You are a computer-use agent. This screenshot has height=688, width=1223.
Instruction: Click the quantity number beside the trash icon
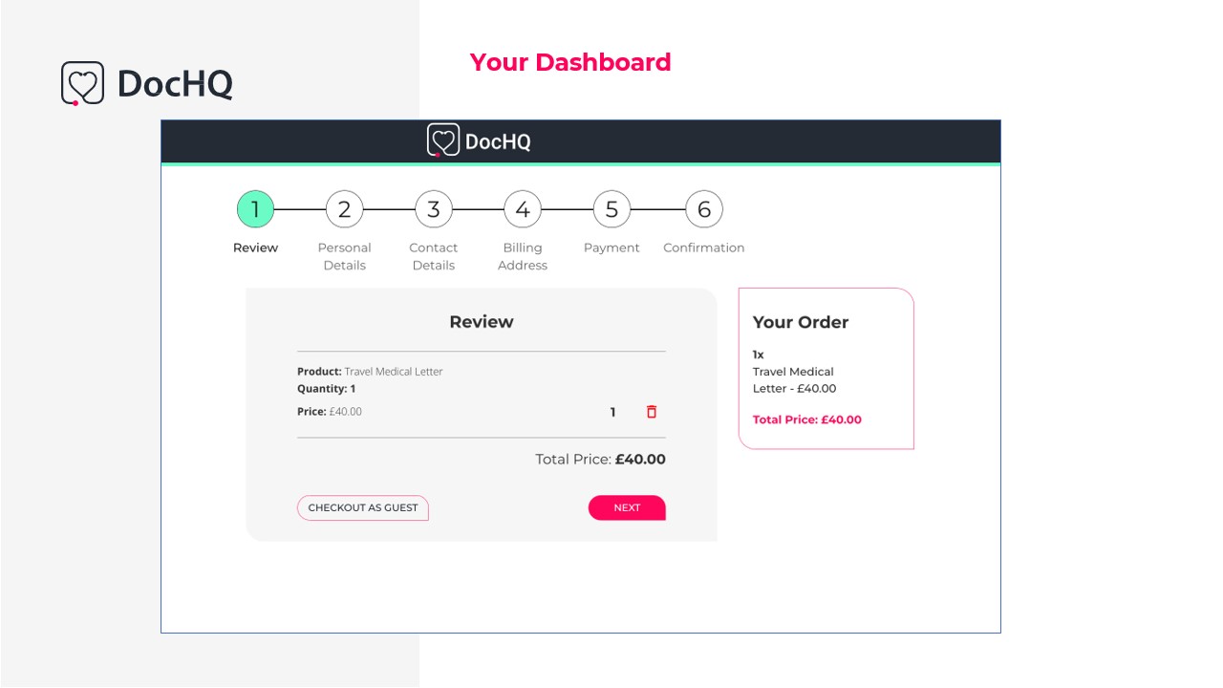pos(613,412)
